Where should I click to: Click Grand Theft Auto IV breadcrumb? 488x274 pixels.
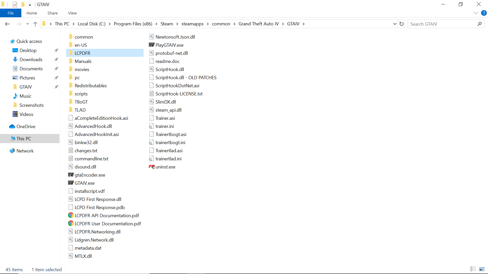(258, 24)
